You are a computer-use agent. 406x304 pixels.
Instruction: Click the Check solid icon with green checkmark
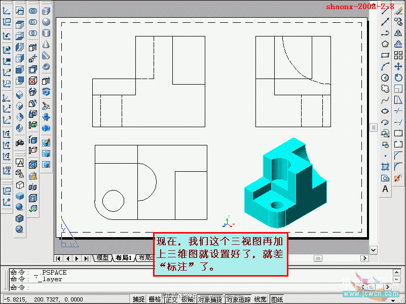33,209
